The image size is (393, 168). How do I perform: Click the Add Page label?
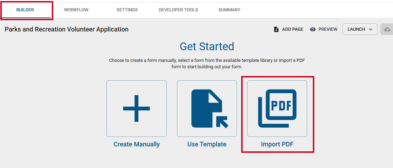(293, 29)
